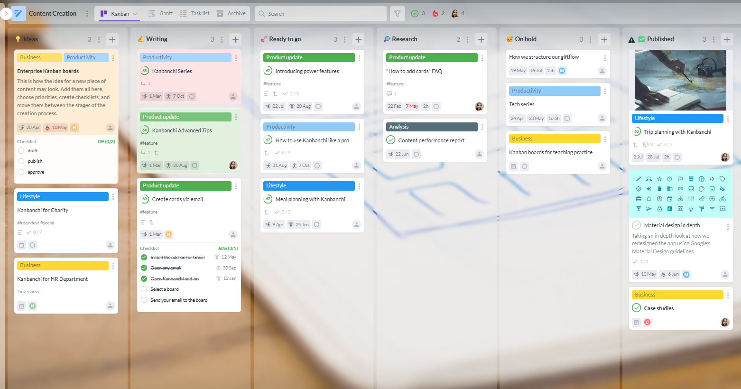
Task: Click the 10 May overdue date badge
Action: (x=56, y=128)
